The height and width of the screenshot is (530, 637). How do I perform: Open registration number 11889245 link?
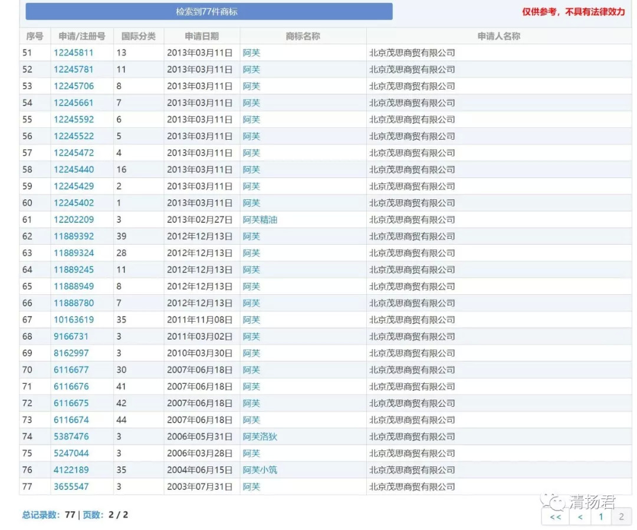coord(74,269)
